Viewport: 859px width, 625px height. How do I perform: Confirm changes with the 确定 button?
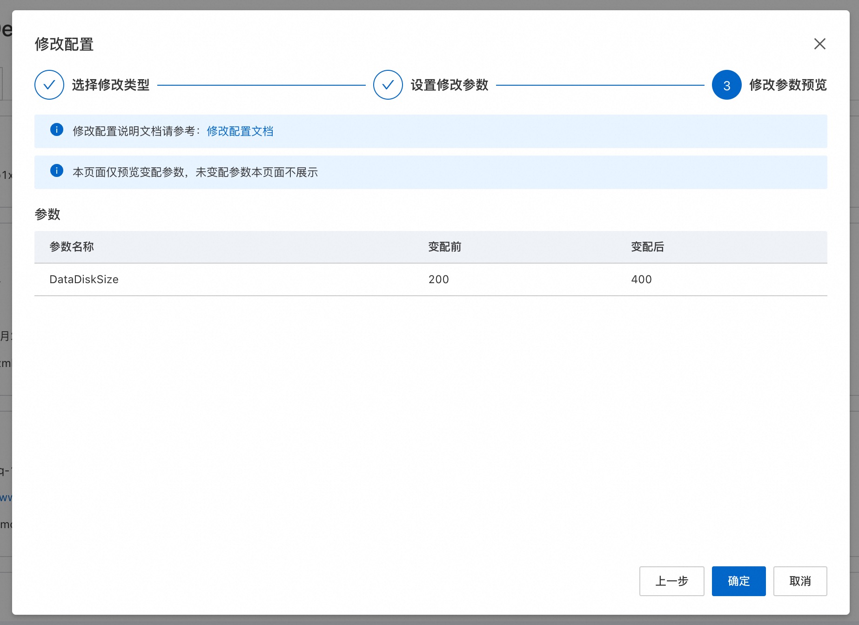click(x=738, y=581)
